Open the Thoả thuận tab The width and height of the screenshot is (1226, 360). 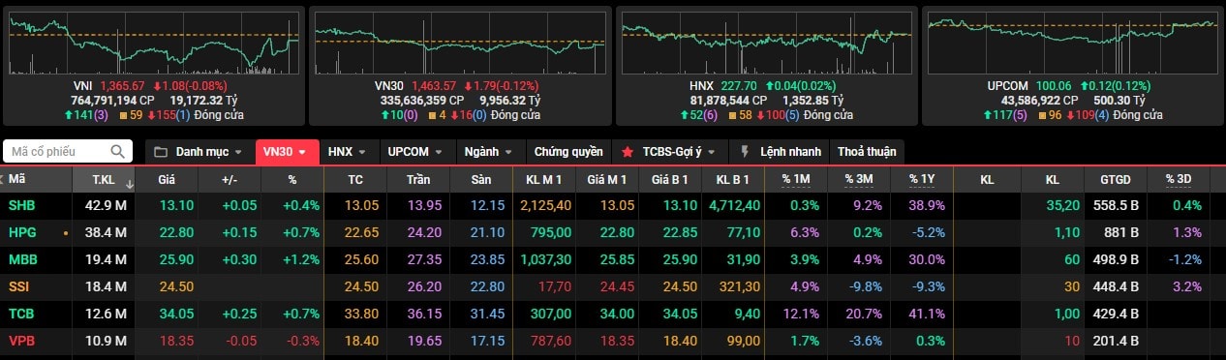tap(867, 152)
